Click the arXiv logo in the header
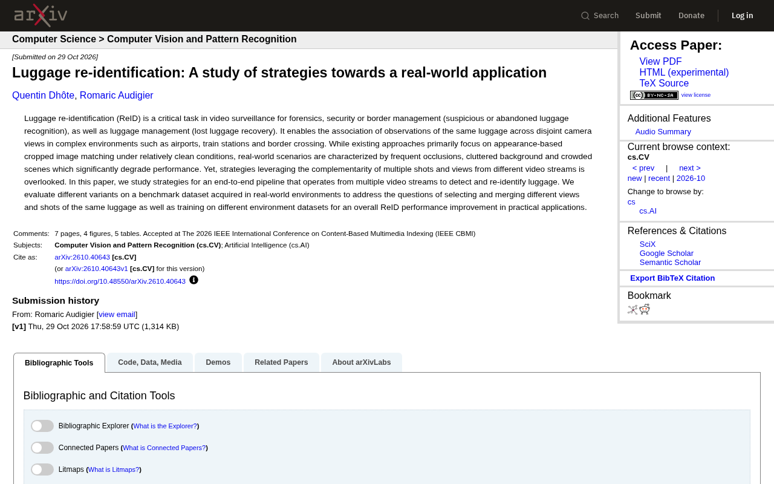The height and width of the screenshot is (484, 774). point(41,15)
